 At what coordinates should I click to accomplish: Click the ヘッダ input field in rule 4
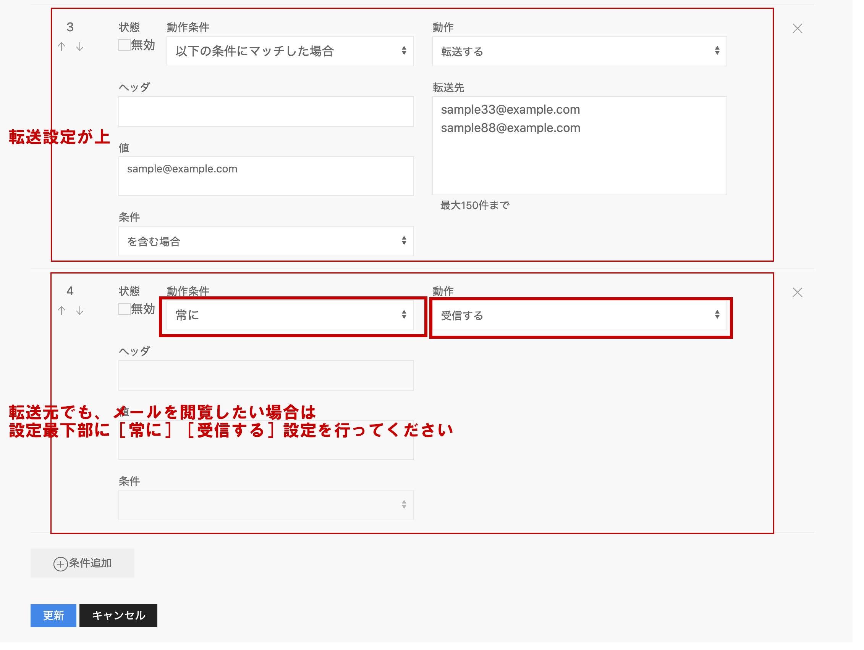click(266, 375)
